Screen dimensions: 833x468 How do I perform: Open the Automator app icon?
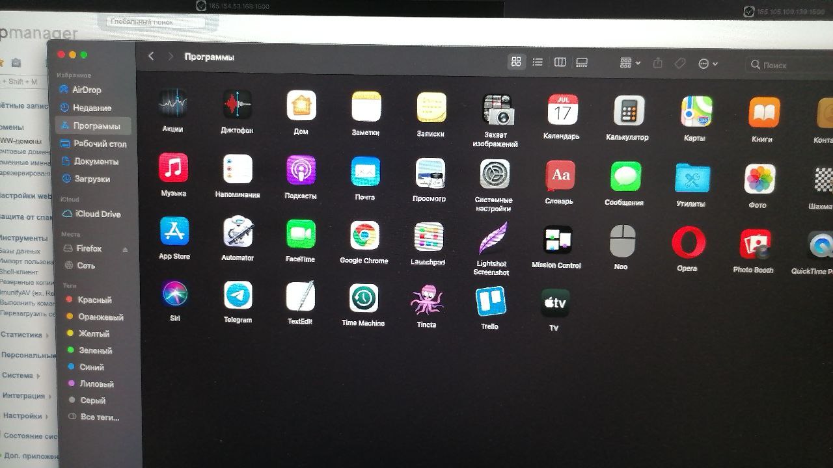(238, 231)
